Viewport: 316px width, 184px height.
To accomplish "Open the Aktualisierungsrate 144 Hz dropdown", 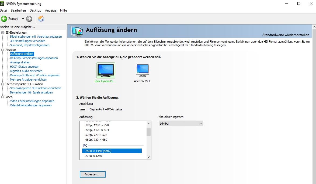I will click(181, 124).
